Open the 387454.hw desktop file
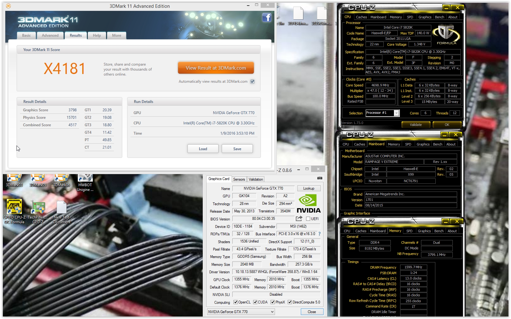Viewport: 511px width, 319px height. [x=298, y=16]
